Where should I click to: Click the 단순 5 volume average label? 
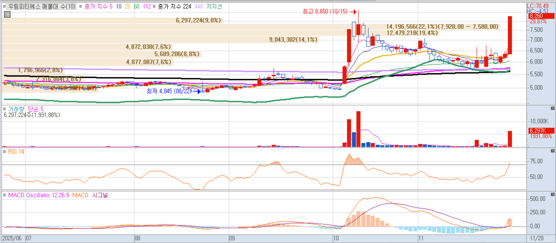pyautogui.click(x=36, y=109)
